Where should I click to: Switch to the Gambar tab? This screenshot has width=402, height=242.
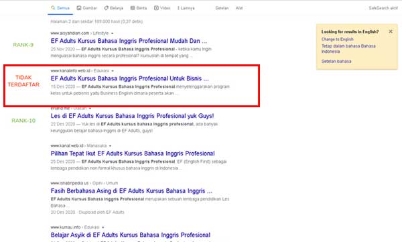[x=87, y=8]
